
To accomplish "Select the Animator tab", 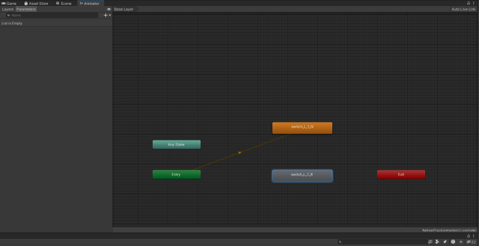I will click(90, 4).
